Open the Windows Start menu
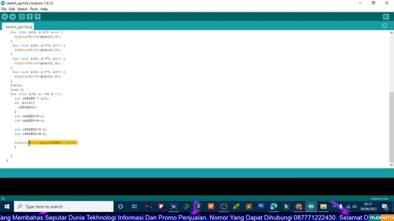 7,206
